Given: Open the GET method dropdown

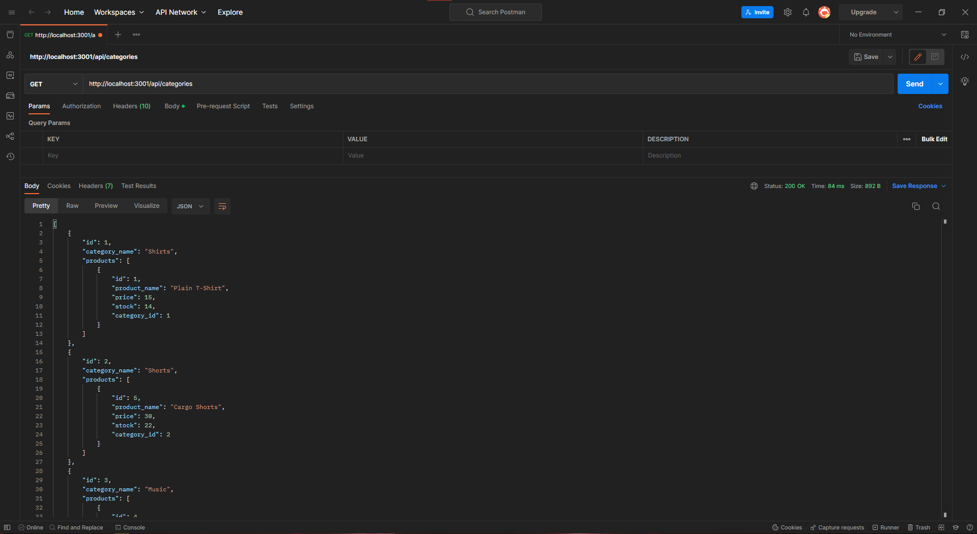Looking at the screenshot, I should (x=53, y=84).
